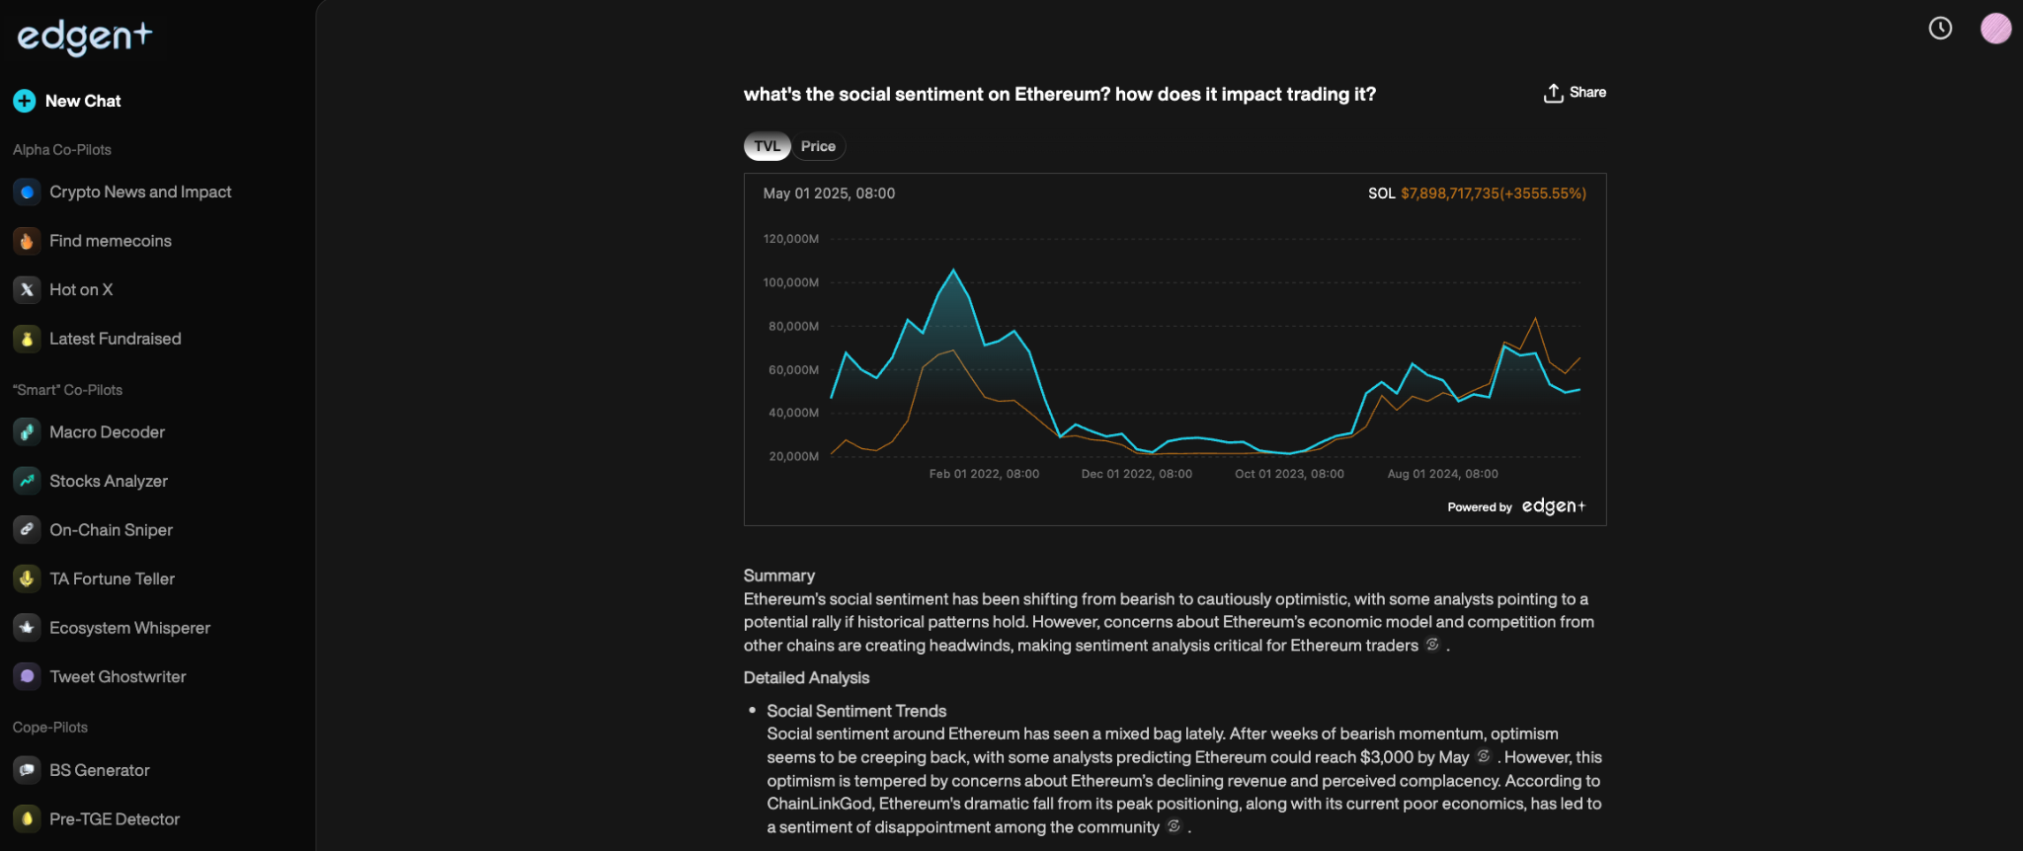
Task: Click the edgen+ logo in the sidebar
Action: pyautogui.click(x=85, y=37)
